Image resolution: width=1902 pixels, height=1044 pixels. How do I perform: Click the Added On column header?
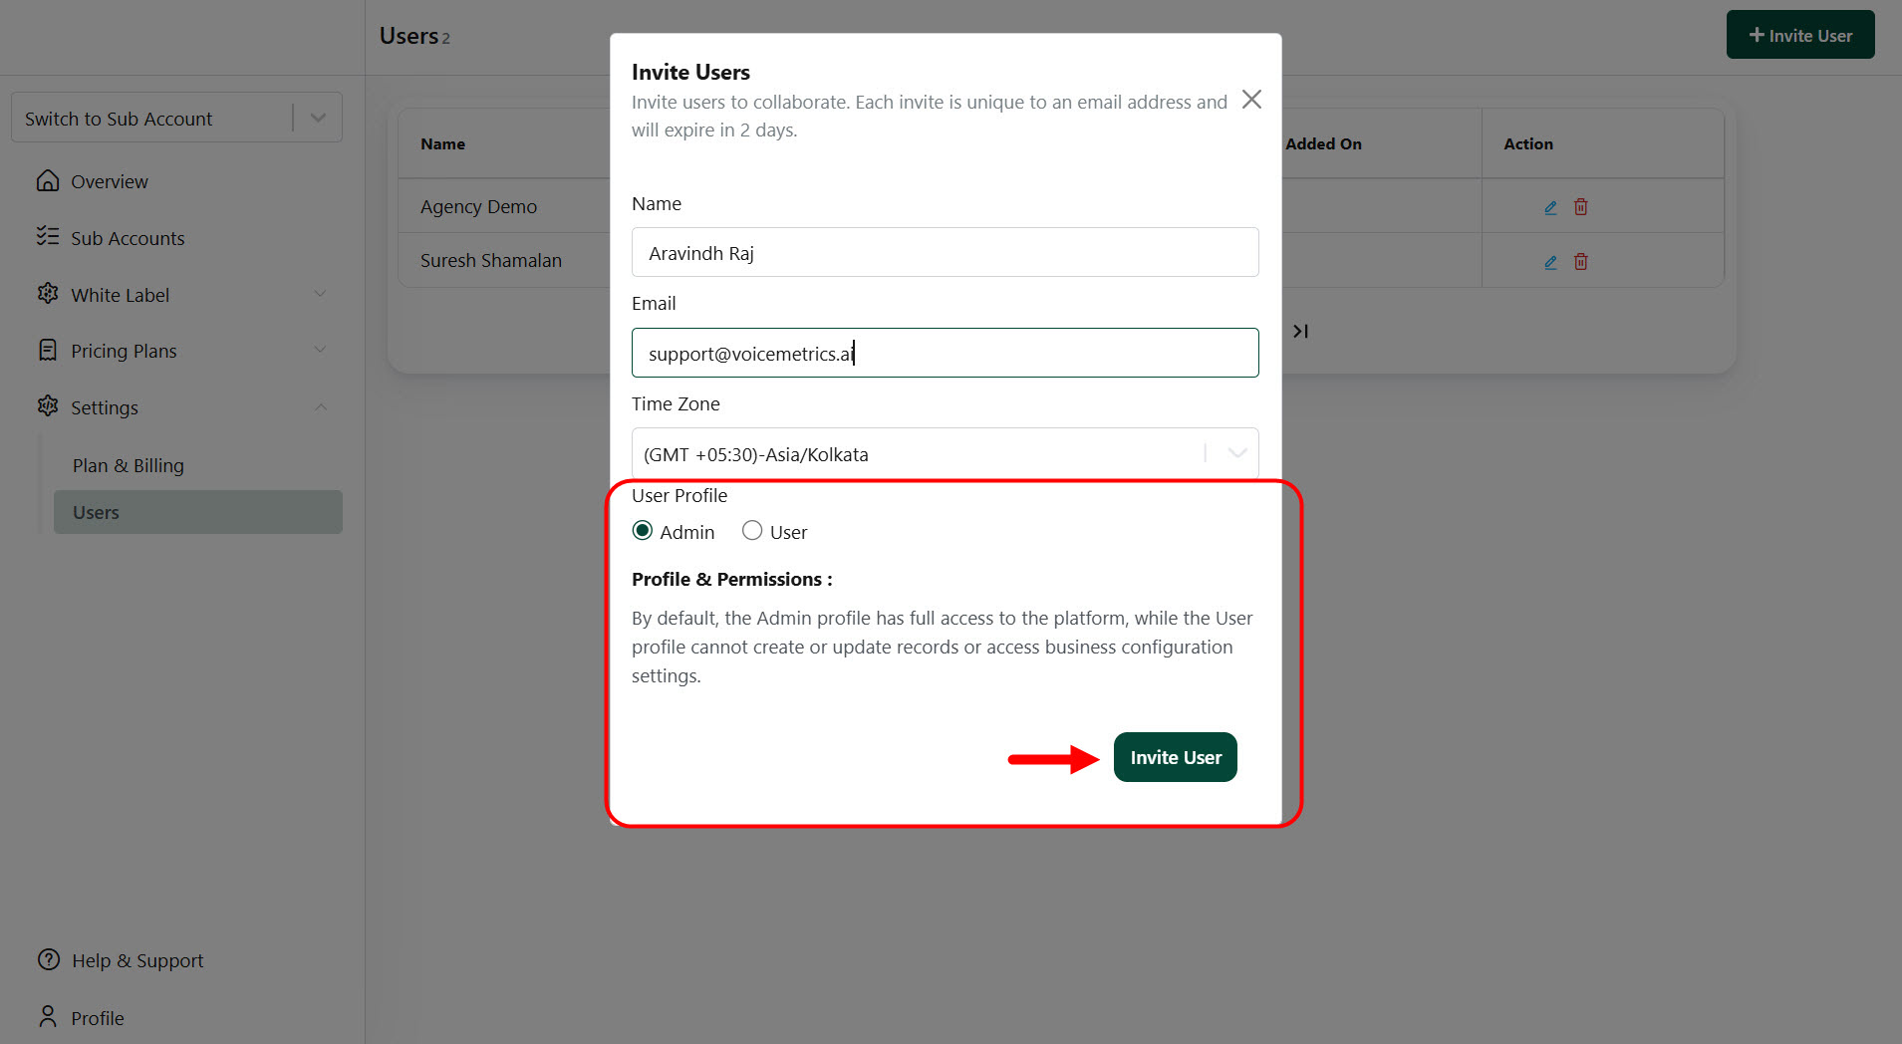click(1323, 143)
